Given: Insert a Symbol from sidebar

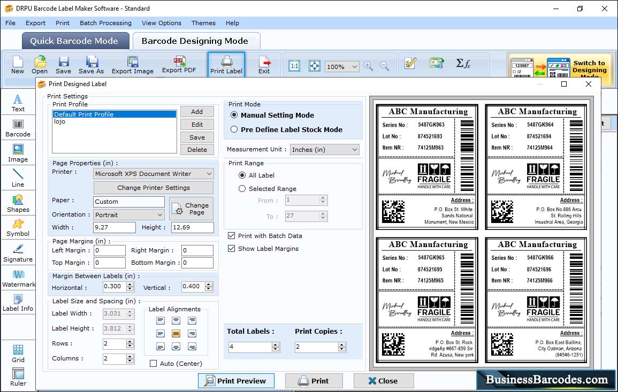Looking at the screenshot, I should [18, 228].
